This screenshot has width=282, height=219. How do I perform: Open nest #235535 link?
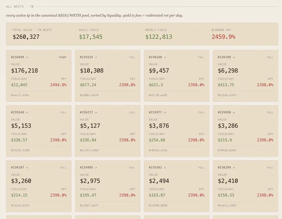point(86,57)
